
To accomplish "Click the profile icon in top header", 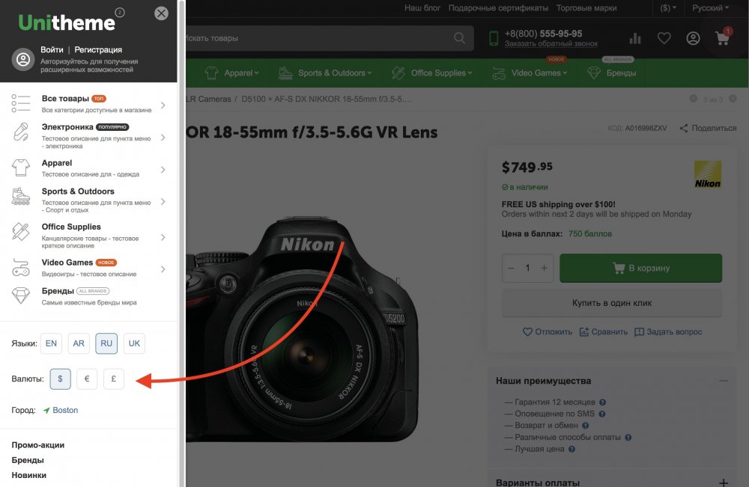I will (693, 38).
